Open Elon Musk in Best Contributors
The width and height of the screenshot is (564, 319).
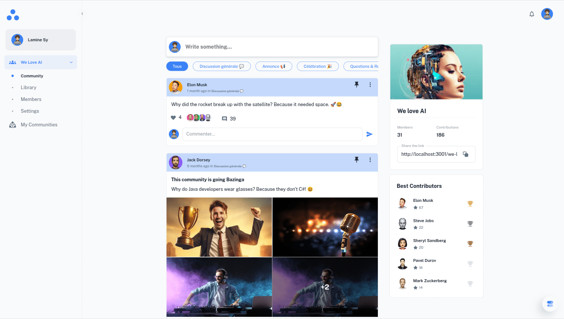tap(423, 200)
